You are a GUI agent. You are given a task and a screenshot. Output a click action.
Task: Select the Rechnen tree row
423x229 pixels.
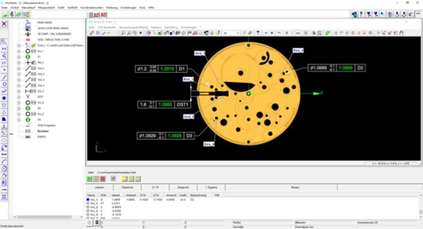pos(43,131)
